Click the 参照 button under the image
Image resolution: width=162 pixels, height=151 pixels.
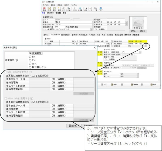coord(134,31)
